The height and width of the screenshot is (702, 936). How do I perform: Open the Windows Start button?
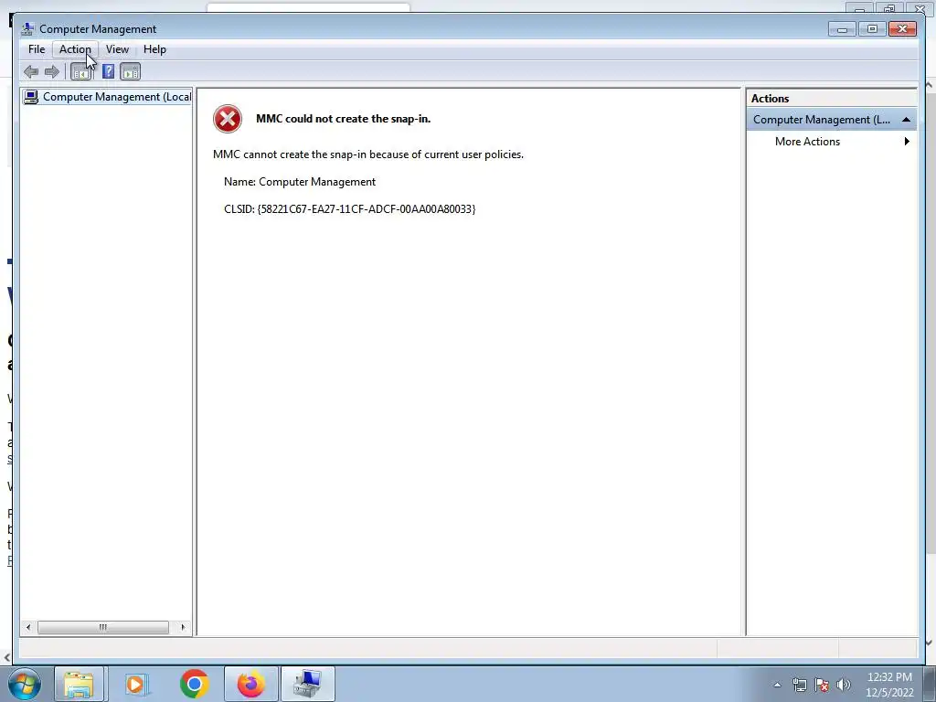(x=24, y=684)
